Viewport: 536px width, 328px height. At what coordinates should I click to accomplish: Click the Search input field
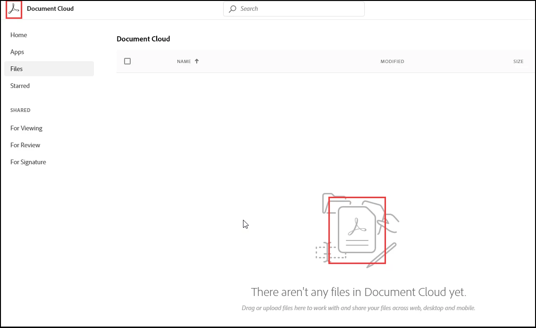coord(294,9)
